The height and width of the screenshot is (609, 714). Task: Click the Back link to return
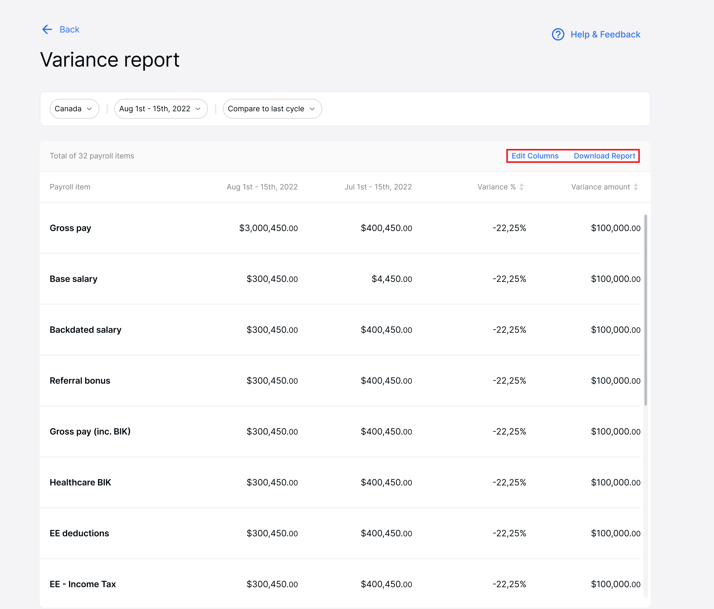(x=69, y=29)
